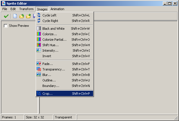This screenshot has width=179, height=121.
Task: Open the Animation menu
Action: coord(57,9)
